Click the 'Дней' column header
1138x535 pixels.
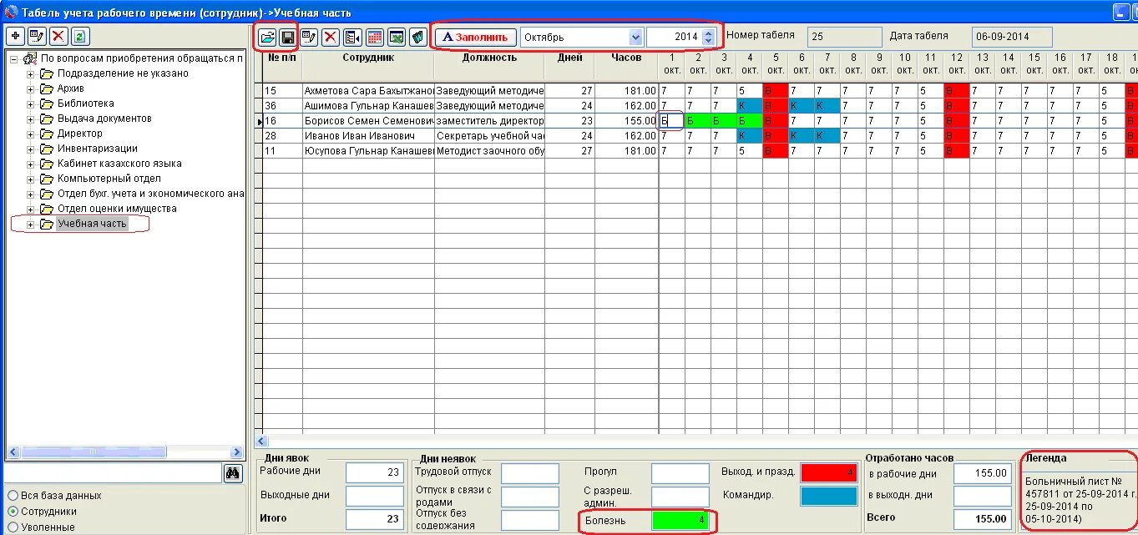tap(569, 58)
